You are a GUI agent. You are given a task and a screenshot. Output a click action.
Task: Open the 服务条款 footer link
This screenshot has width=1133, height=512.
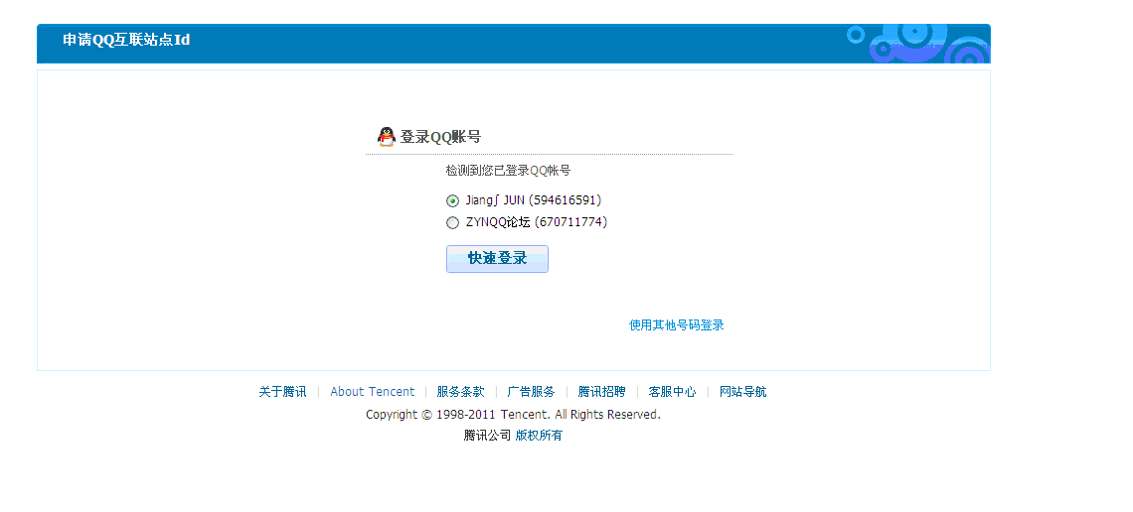460,392
